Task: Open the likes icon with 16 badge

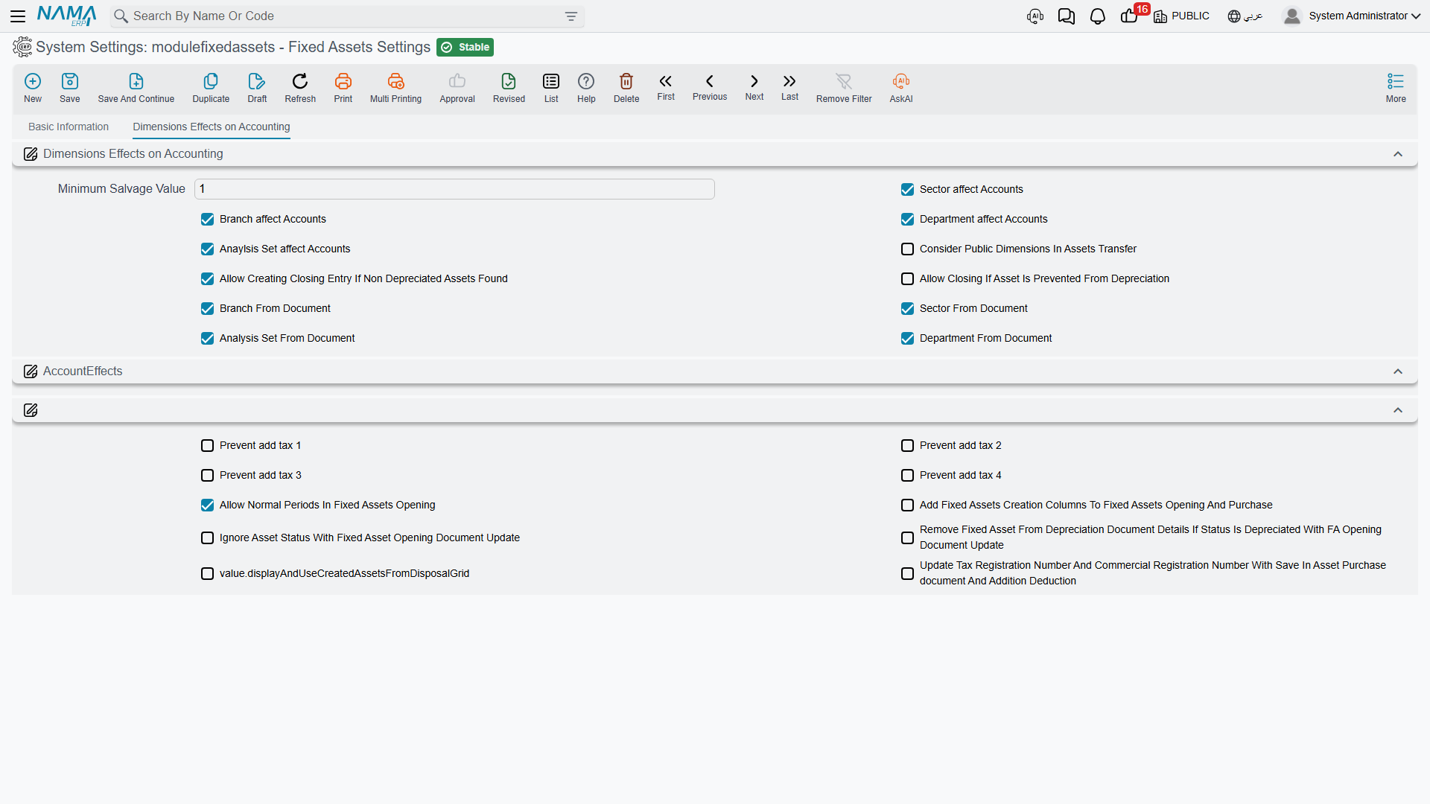Action: tap(1130, 16)
